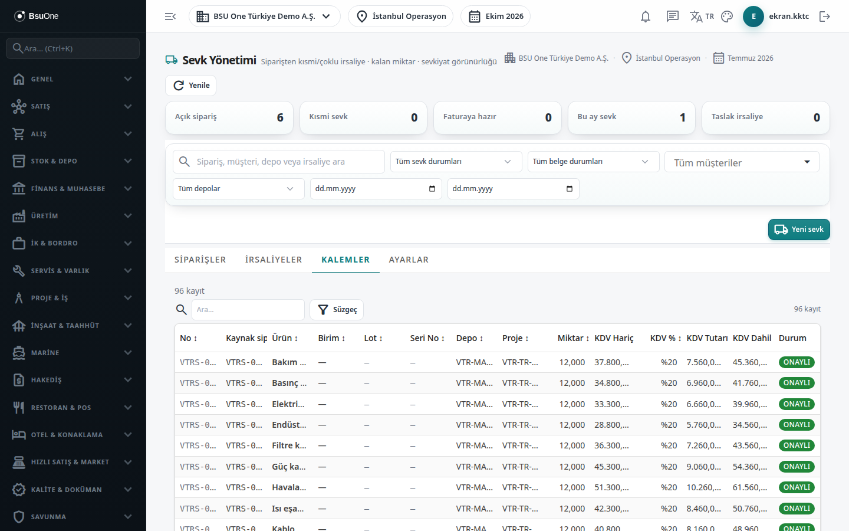The width and height of the screenshot is (849, 531).
Task: Create new shipment with Yeni sevk
Action: (799, 230)
